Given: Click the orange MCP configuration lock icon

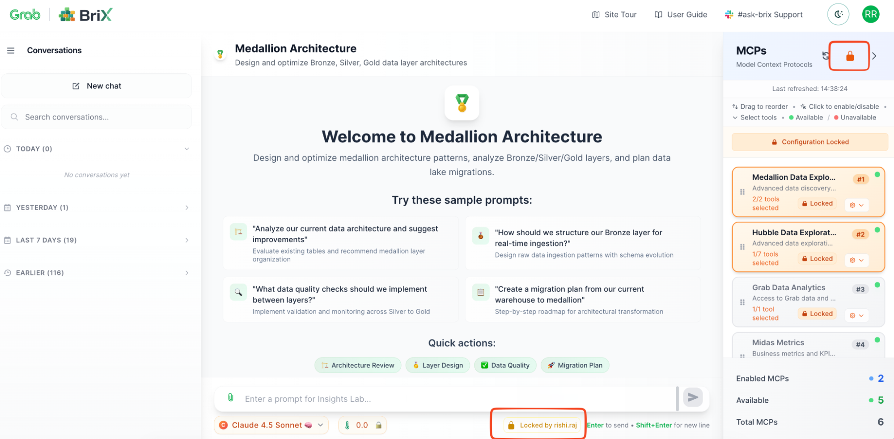Looking at the screenshot, I should point(850,56).
